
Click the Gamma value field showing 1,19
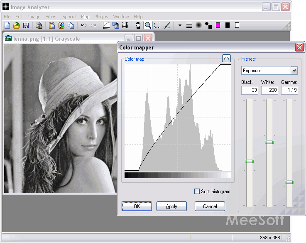[x=289, y=90]
